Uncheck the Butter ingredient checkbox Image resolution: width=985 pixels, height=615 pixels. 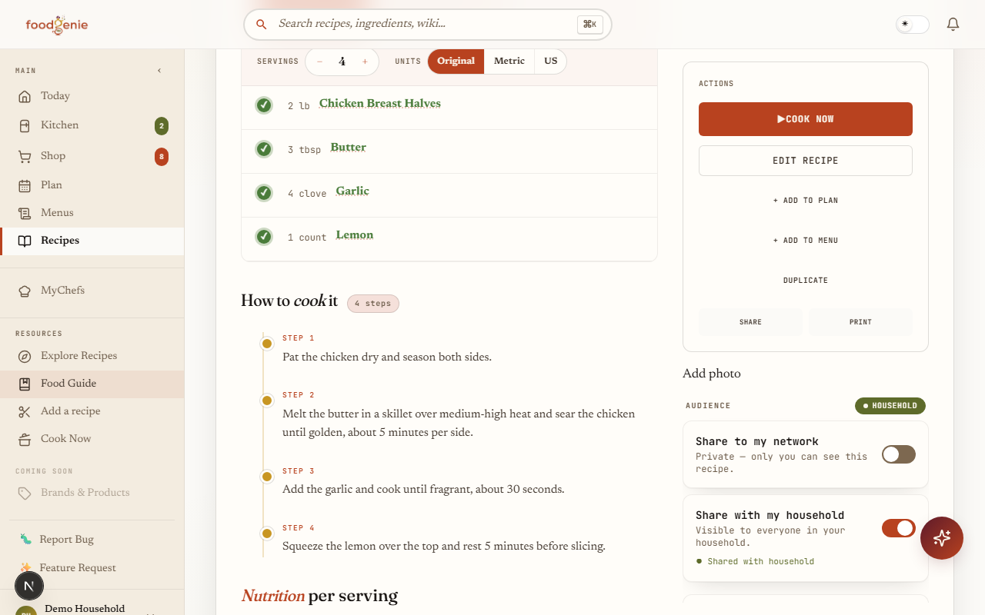point(264,149)
